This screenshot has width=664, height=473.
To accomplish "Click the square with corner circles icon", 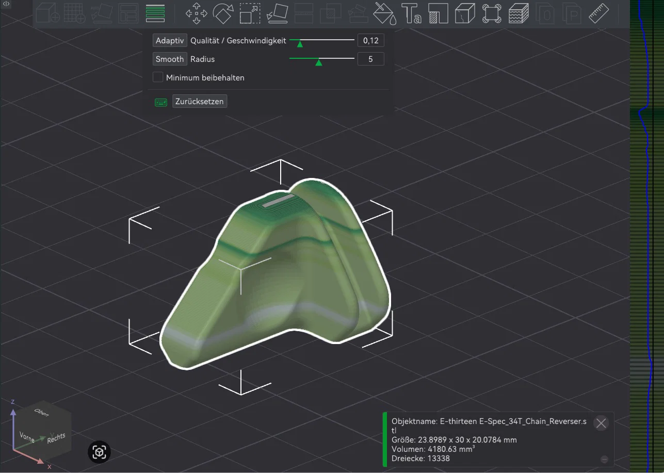I will [492, 13].
